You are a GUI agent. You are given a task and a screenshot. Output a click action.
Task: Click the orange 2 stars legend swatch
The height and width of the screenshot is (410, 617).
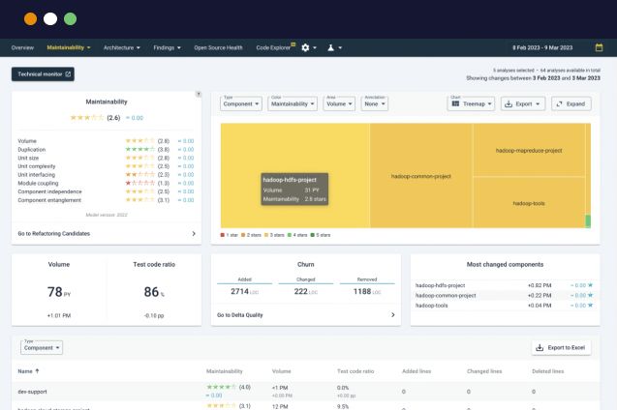click(243, 235)
